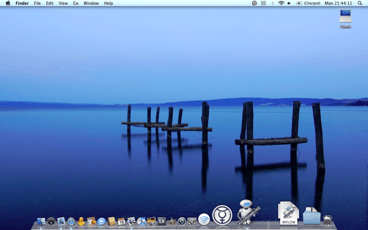The image size is (368, 230).
Task: Open the Trash in the Dock
Action: click(x=328, y=220)
